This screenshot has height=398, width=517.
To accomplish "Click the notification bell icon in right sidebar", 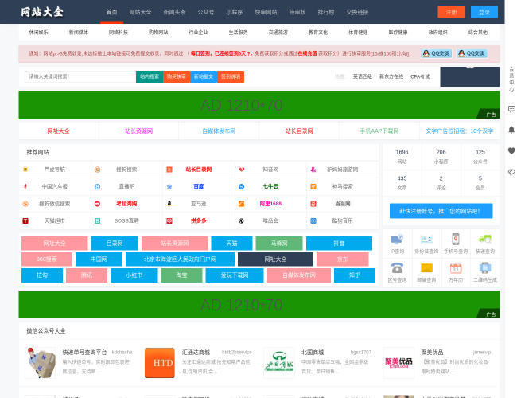I will (x=511, y=130).
